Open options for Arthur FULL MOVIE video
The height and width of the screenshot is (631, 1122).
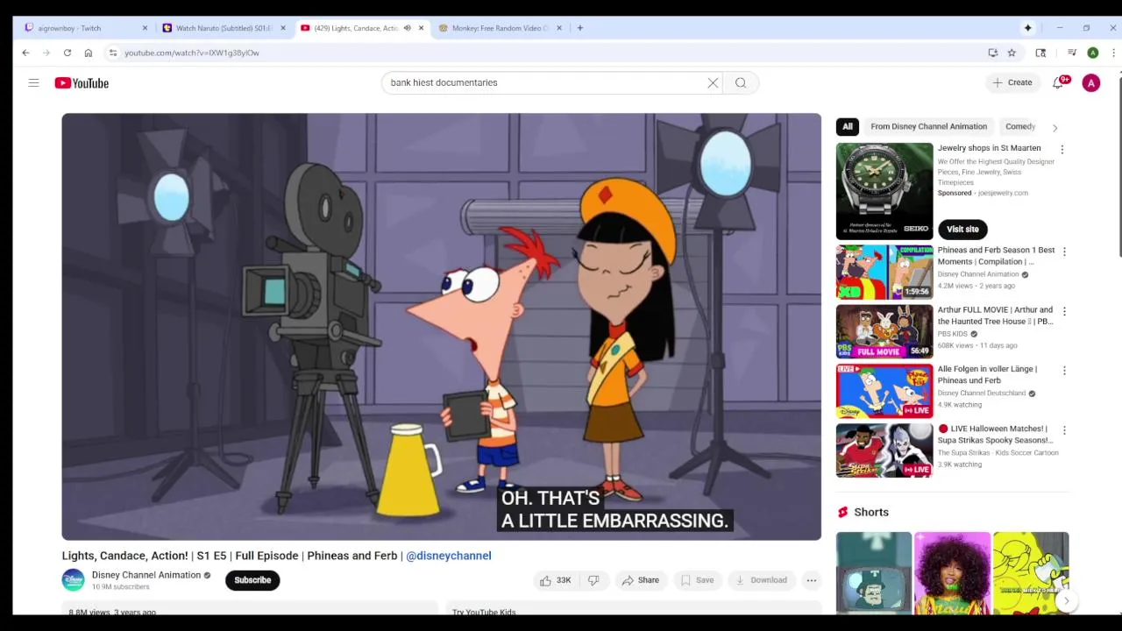click(x=1064, y=311)
